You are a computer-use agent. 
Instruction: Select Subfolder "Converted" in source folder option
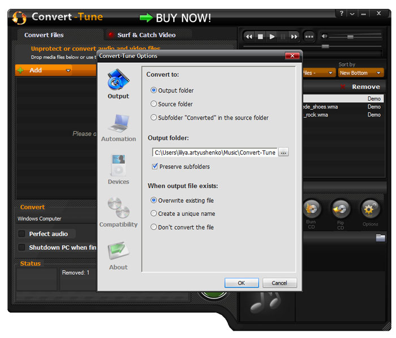tap(153, 118)
